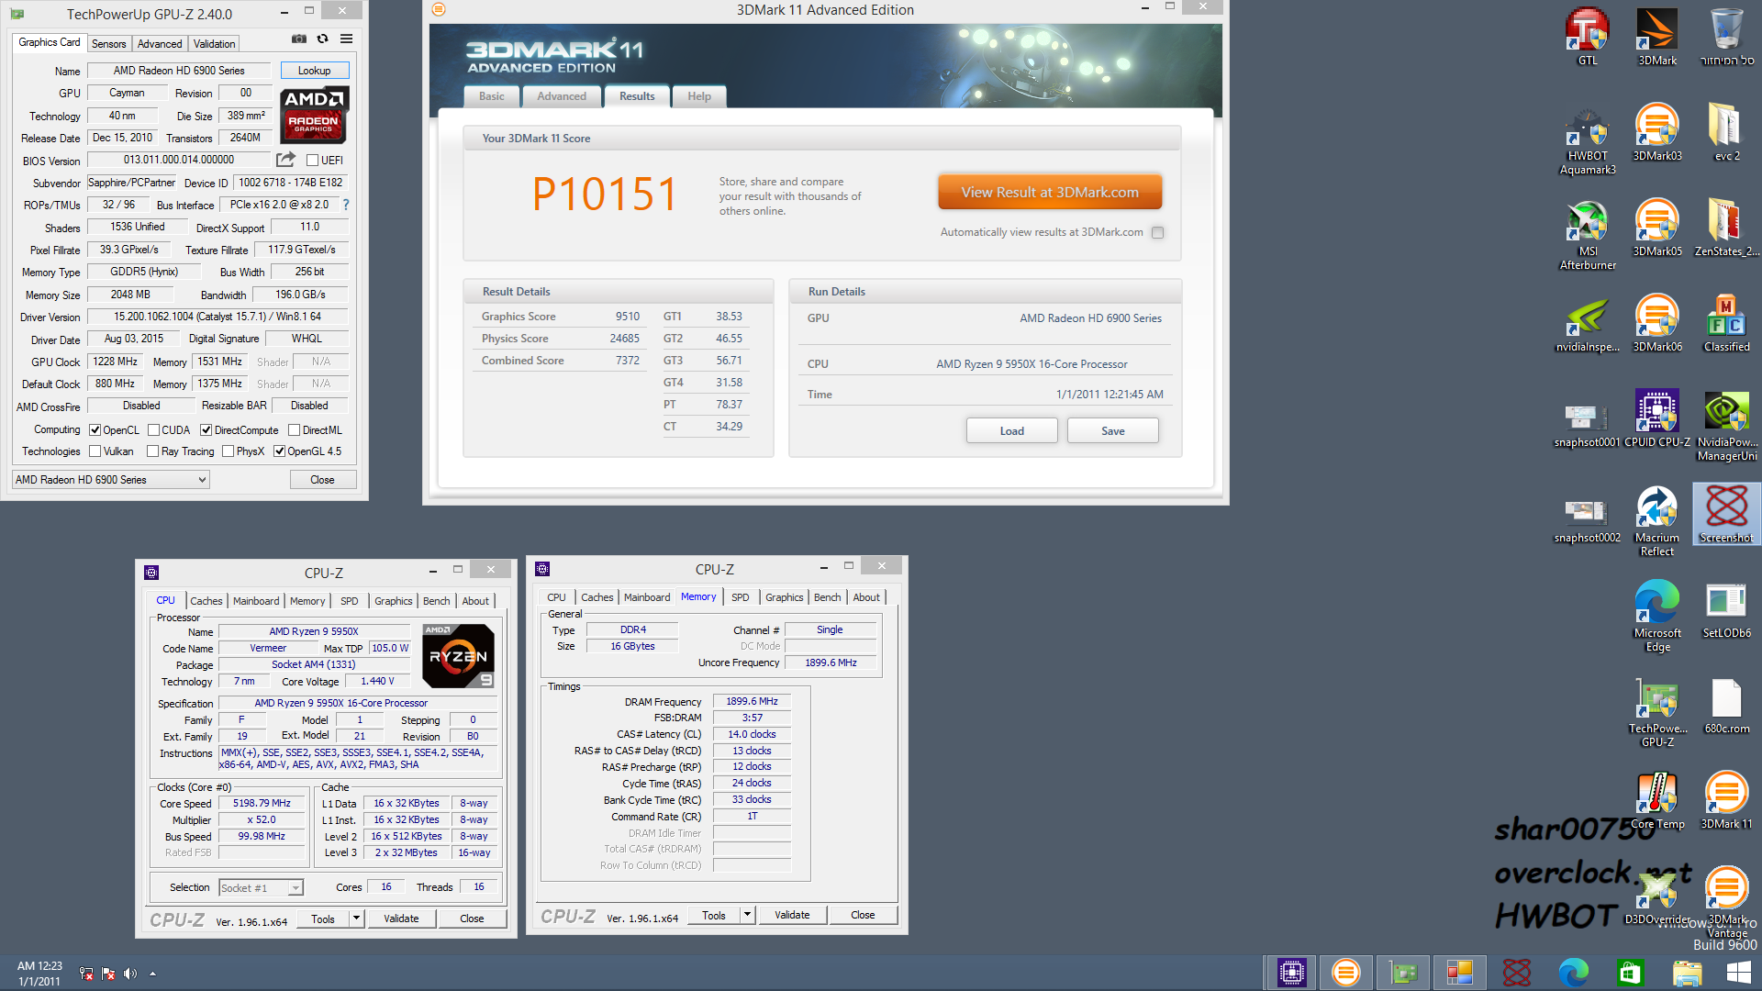This screenshot has height=991, width=1762.
Task: Toggle the Ray Tracing checkbox
Action: 153,451
